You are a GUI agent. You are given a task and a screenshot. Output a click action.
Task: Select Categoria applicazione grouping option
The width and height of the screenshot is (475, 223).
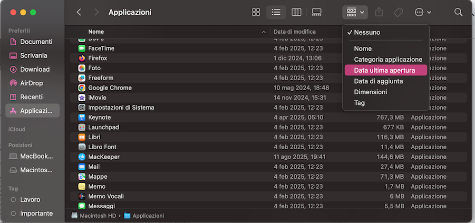[388, 60]
